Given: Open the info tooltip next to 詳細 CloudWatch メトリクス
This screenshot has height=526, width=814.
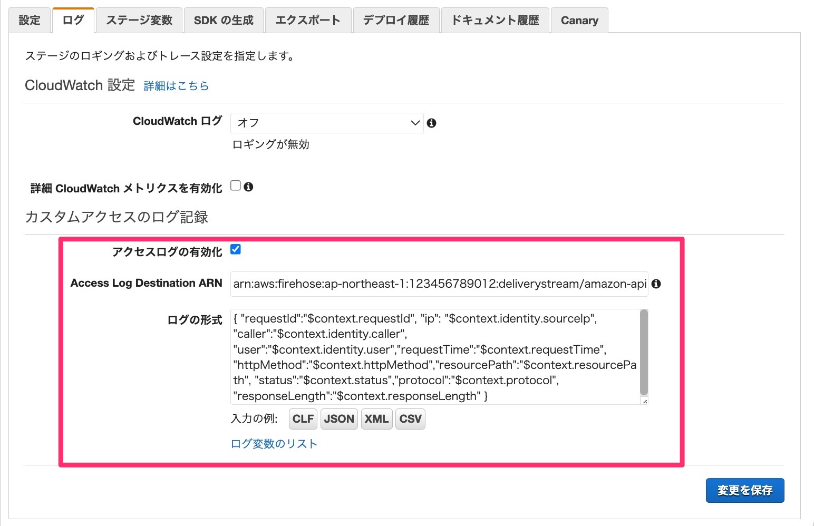Looking at the screenshot, I should point(249,186).
